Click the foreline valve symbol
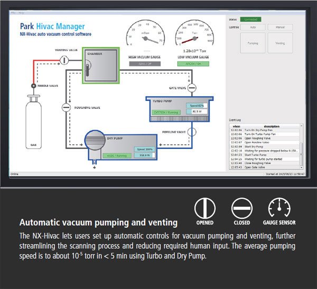Screen dimensions: 317x289 point(191,132)
